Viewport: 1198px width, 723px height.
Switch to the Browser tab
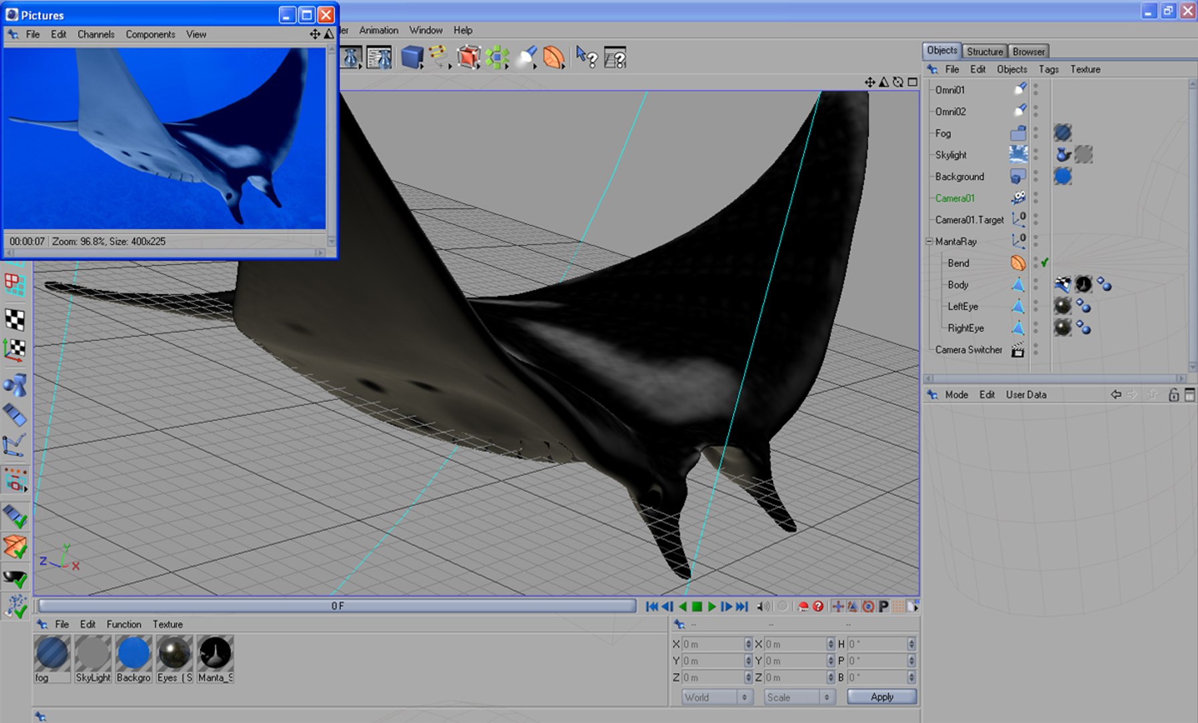tap(1028, 52)
